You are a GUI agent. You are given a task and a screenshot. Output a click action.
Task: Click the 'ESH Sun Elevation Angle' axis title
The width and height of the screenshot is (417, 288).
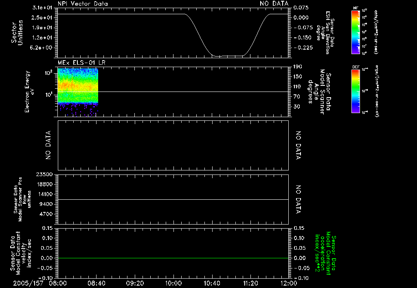point(325,33)
